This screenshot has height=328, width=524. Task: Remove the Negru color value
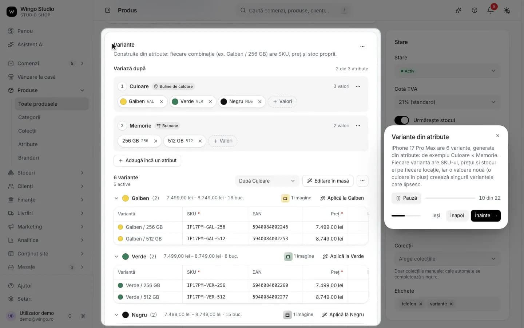tap(260, 102)
